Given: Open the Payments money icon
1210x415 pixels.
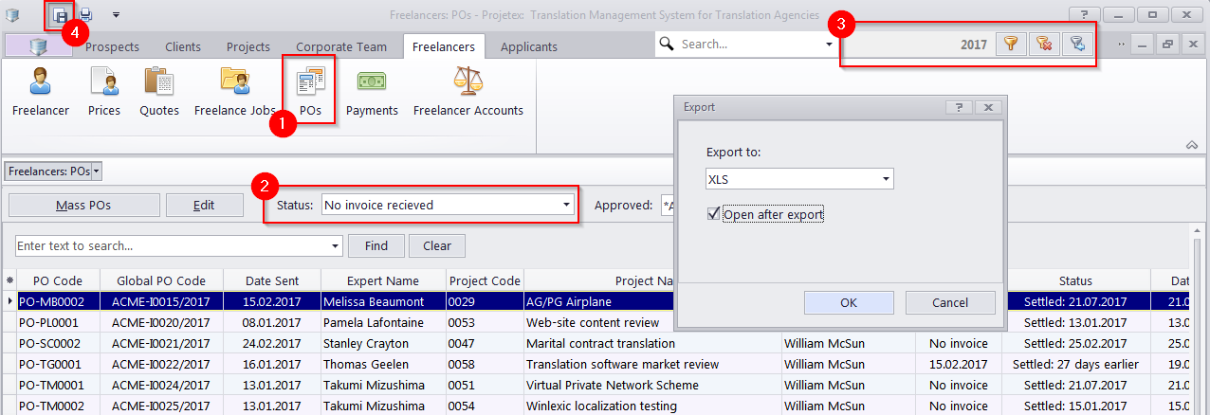Looking at the screenshot, I should pyautogui.click(x=371, y=83).
